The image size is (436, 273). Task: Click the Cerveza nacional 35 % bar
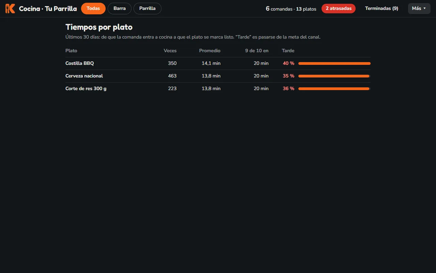[x=334, y=76]
